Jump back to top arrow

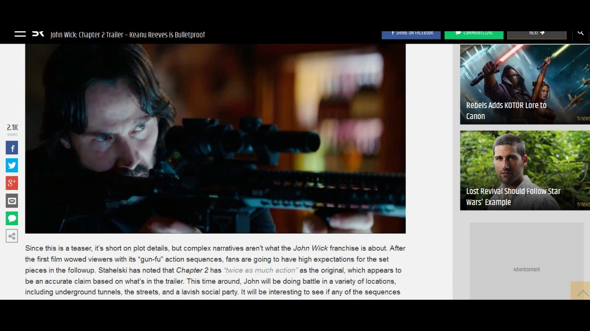[581, 291]
